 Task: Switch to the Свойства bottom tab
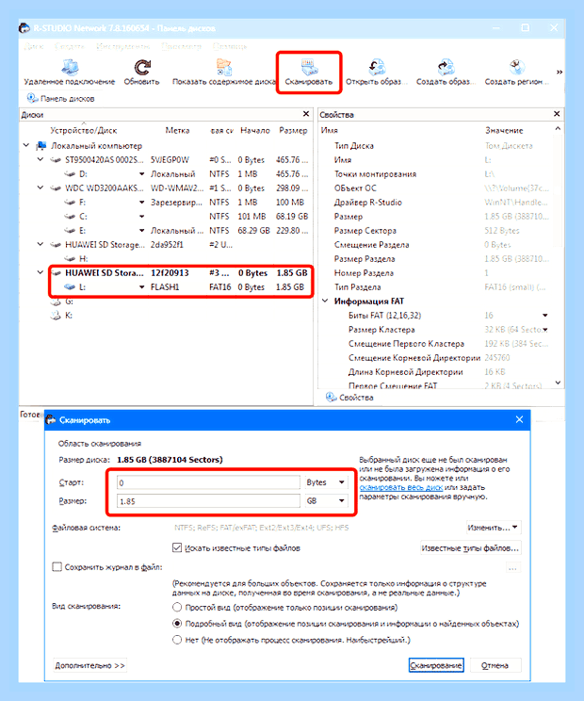[349, 397]
